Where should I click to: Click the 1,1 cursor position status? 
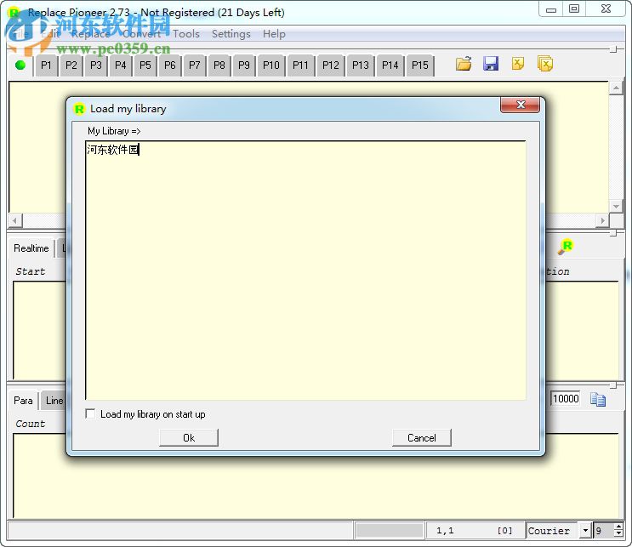coord(445,531)
